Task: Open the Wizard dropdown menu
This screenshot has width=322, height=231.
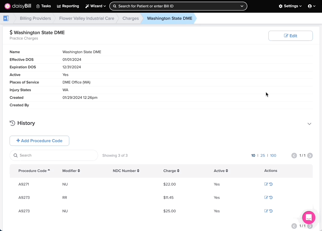Action: coord(95,6)
